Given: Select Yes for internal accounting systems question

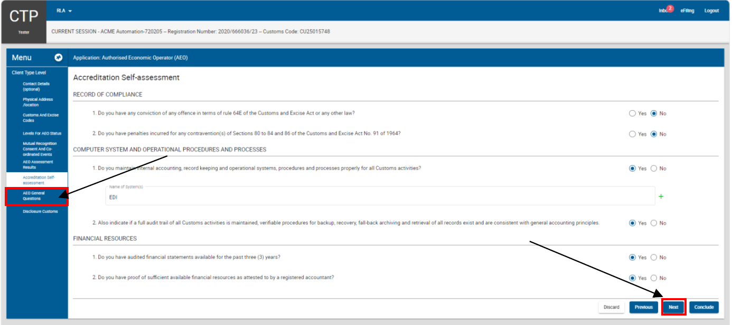Looking at the screenshot, I should click(632, 169).
